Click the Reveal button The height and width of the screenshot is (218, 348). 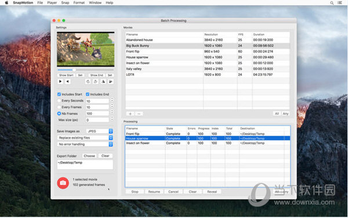coord(212,191)
